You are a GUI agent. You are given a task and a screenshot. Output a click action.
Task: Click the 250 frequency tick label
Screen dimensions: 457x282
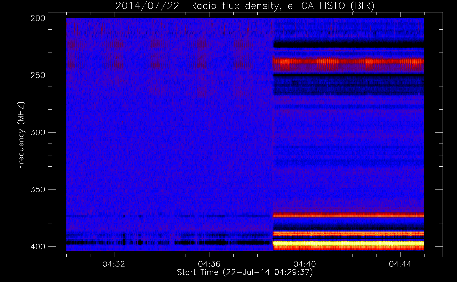tap(38, 75)
